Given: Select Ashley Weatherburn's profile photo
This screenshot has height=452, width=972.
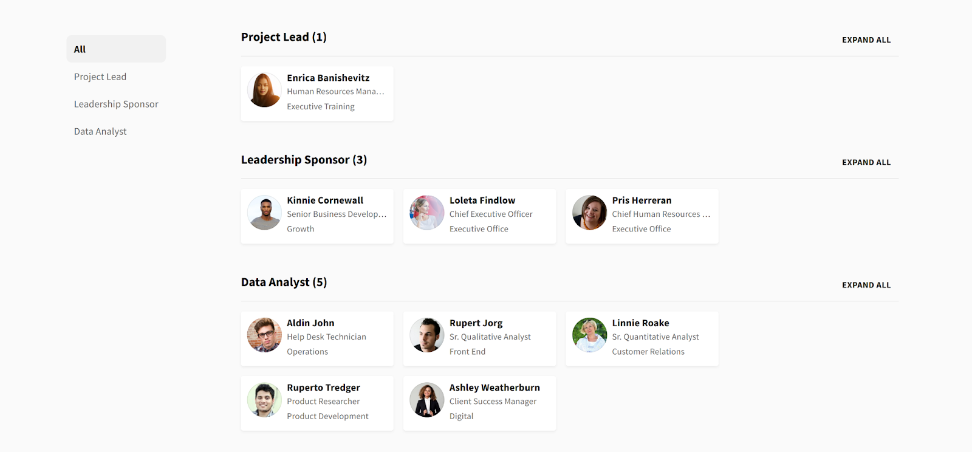Looking at the screenshot, I should pos(427,400).
